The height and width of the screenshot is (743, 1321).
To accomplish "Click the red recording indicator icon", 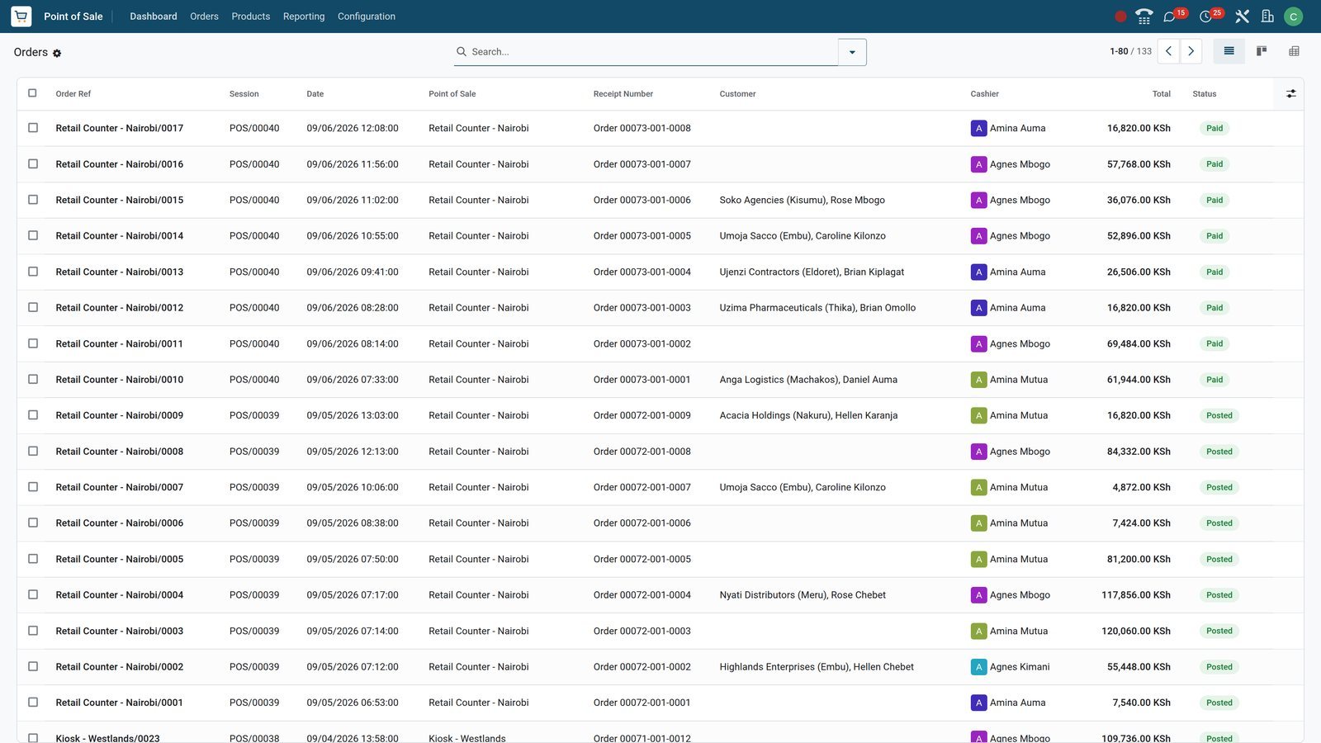I will (1120, 17).
